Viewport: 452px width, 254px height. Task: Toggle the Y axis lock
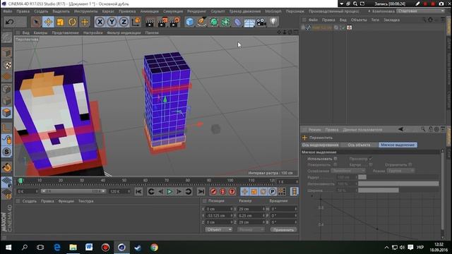[x=112, y=22]
